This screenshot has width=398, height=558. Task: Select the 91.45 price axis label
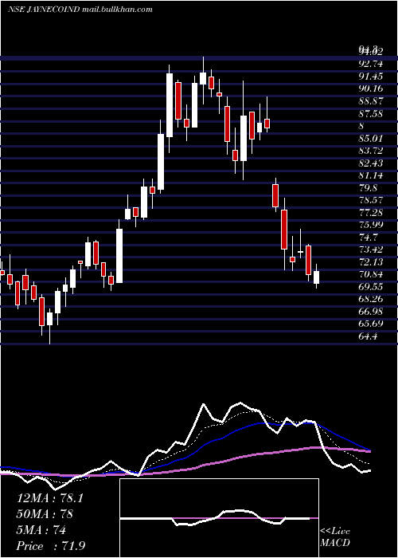pyautogui.click(x=370, y=77)
